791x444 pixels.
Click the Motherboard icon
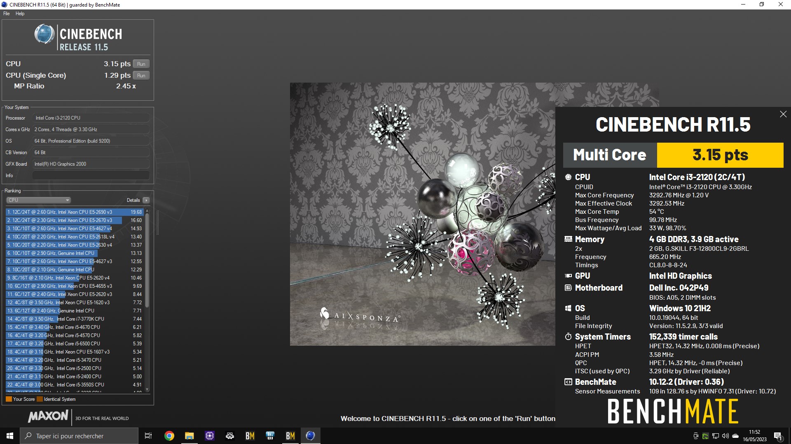click(568, 288)
